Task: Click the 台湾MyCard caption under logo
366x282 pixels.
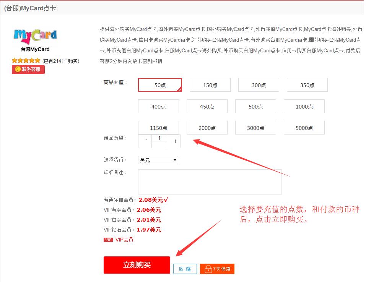Action: [x=35, y=49]
